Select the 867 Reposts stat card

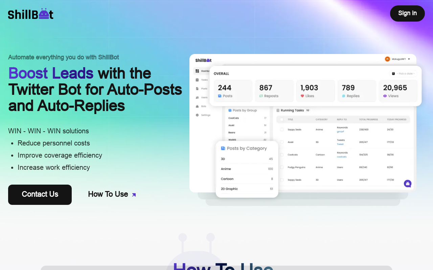274,91
